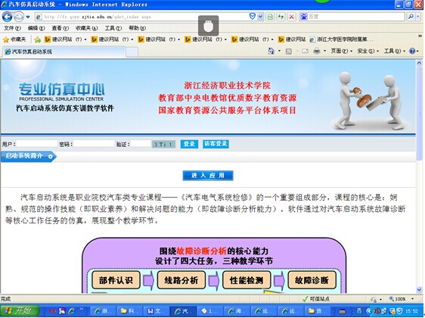Click the 进入应用 button
The width and height of the screenshot is (425, 318).
pyautogui.click(x=208, y=176)
